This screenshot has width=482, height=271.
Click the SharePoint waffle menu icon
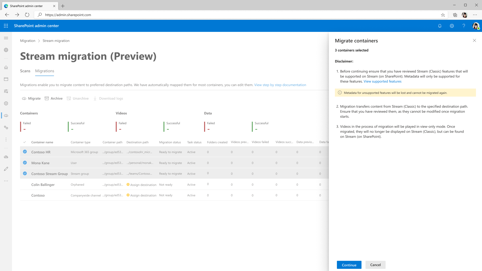(6, 26)
